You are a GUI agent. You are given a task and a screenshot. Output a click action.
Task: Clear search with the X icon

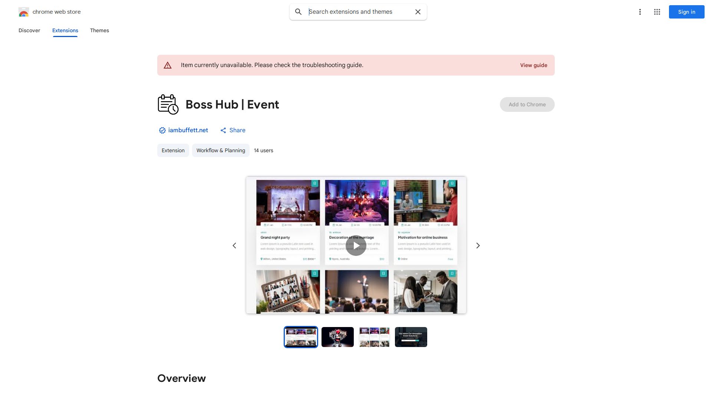[418, 12]
